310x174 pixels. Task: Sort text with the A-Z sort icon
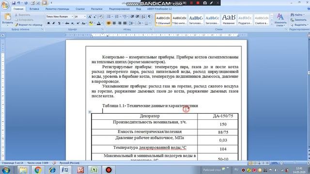click(143, 16)
